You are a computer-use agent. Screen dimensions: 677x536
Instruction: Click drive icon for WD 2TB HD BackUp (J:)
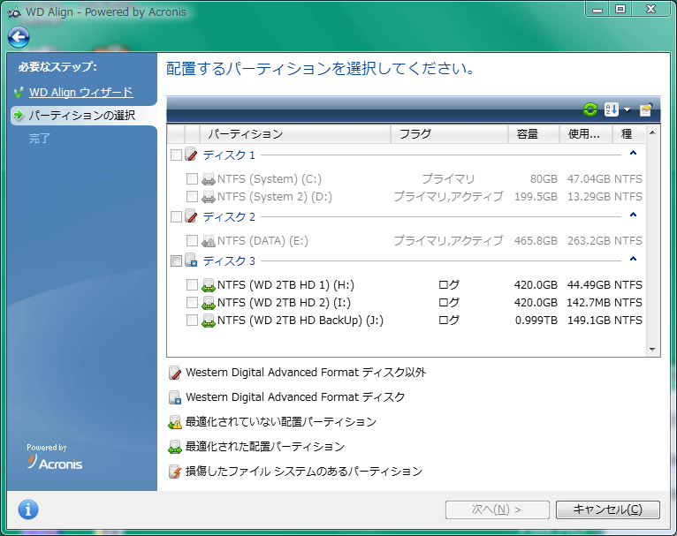[209, 320]
